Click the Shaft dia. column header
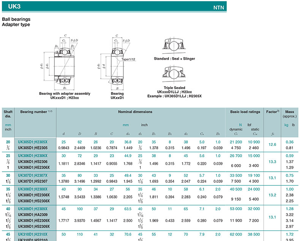300x241 pixels. tap(8, 114)
